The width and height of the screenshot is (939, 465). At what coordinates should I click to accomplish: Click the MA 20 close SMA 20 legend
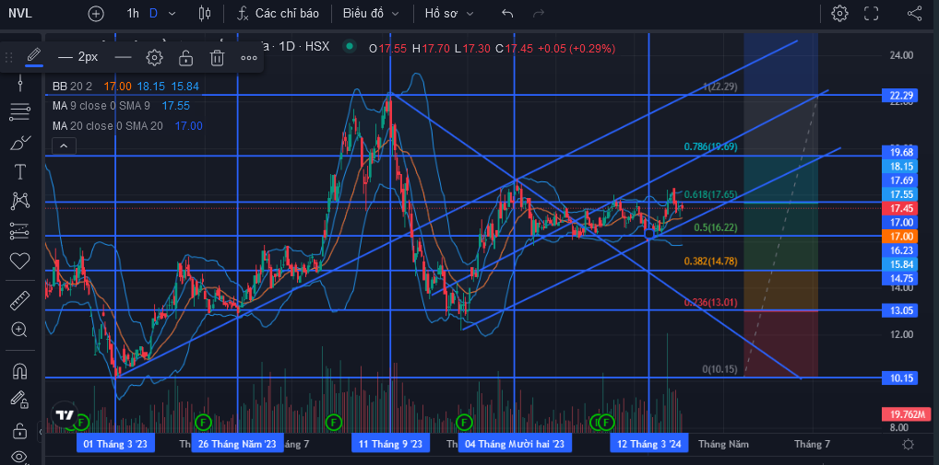point(107,126)
